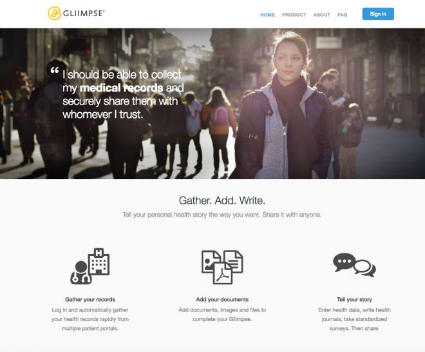Open the HOME navigation item
The width and height of the screenshot is (425, 352).
(267, 15)
